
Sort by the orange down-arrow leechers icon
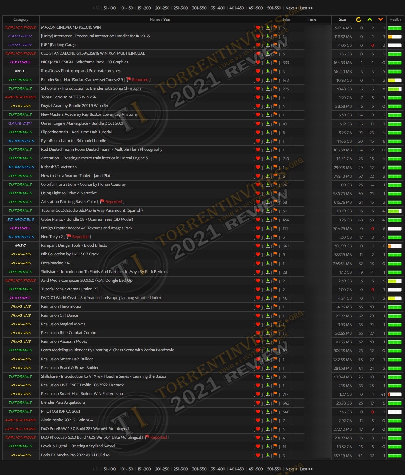[381, 19]
